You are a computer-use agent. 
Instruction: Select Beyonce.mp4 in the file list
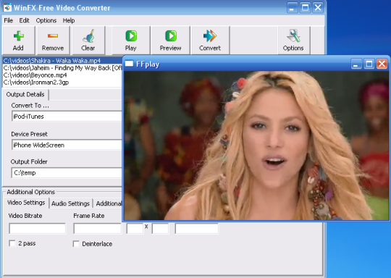[x=62, y=75]
